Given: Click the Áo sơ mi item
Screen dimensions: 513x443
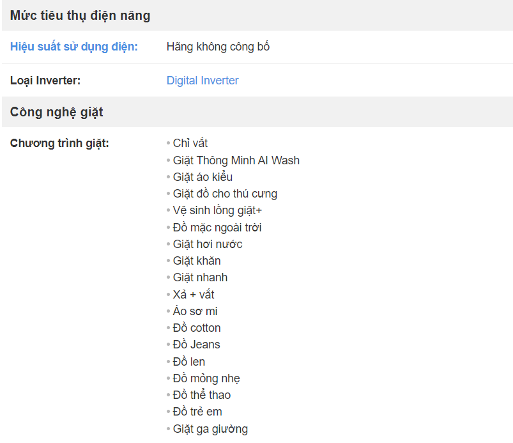Looking at the screenshot, I should coord(195,311).
